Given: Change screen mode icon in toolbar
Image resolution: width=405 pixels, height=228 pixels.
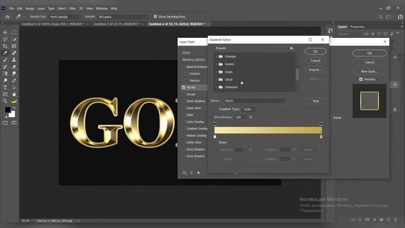Looking at the screenshot, I should (x=14, y=123).
